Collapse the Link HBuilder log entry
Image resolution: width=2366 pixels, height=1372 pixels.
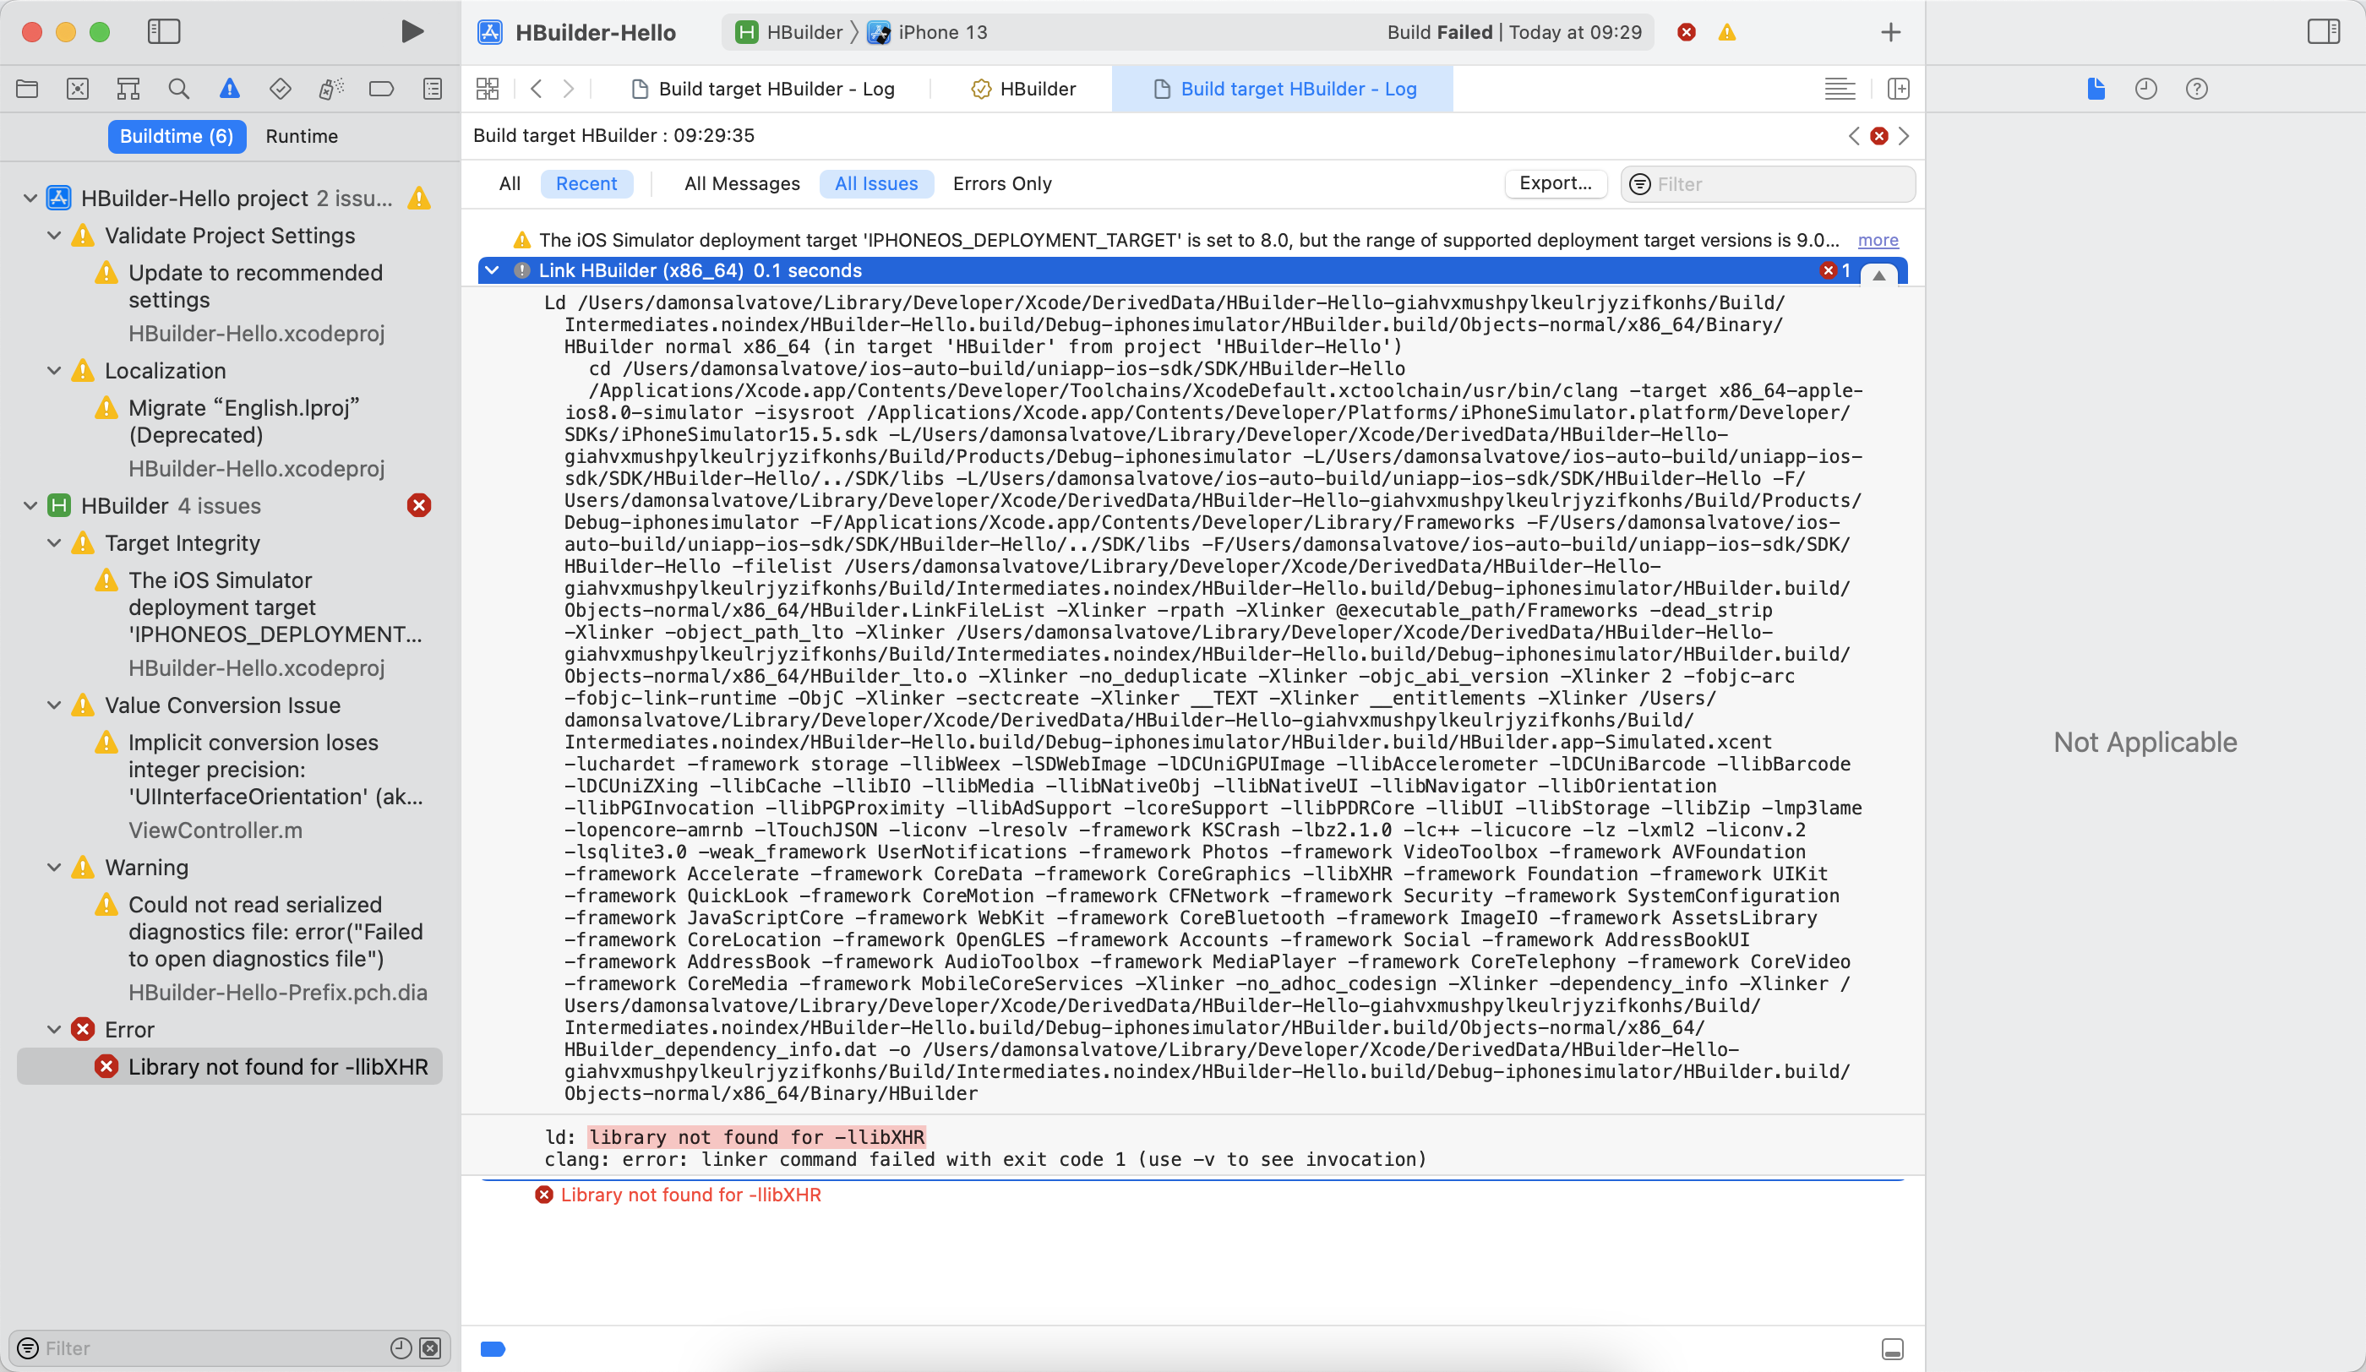click(492, 270)
